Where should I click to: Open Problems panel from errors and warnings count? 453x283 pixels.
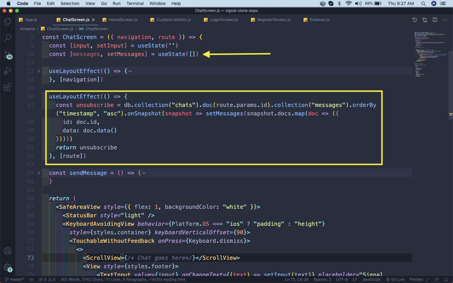point(47,280)
